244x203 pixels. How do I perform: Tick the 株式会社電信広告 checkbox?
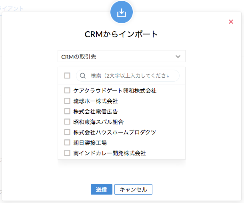click(67, 112)
